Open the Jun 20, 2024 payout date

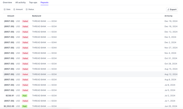171,106
